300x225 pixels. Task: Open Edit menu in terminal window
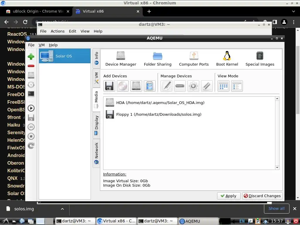[73, 31]
